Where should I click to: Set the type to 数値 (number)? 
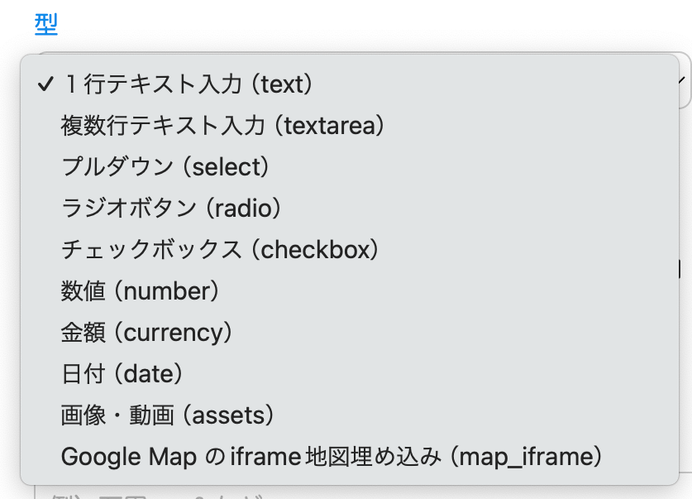click(x=140, y=290)
